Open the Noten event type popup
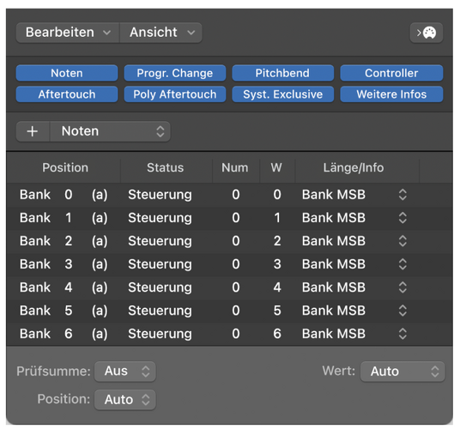The height and width of the screenshot is (429, 460). point(110,131)
